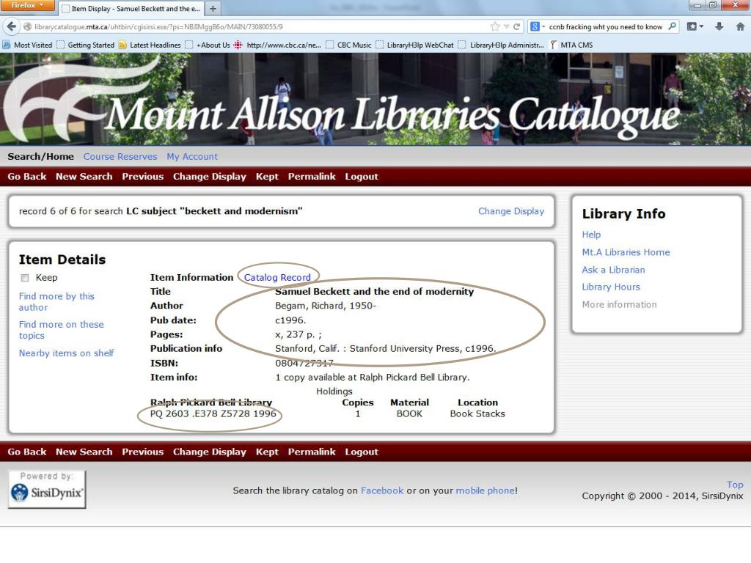Click Change Display in top red menu
Image resolution: width=751 pixels, height=563 pixels.
tap(209, 177)
